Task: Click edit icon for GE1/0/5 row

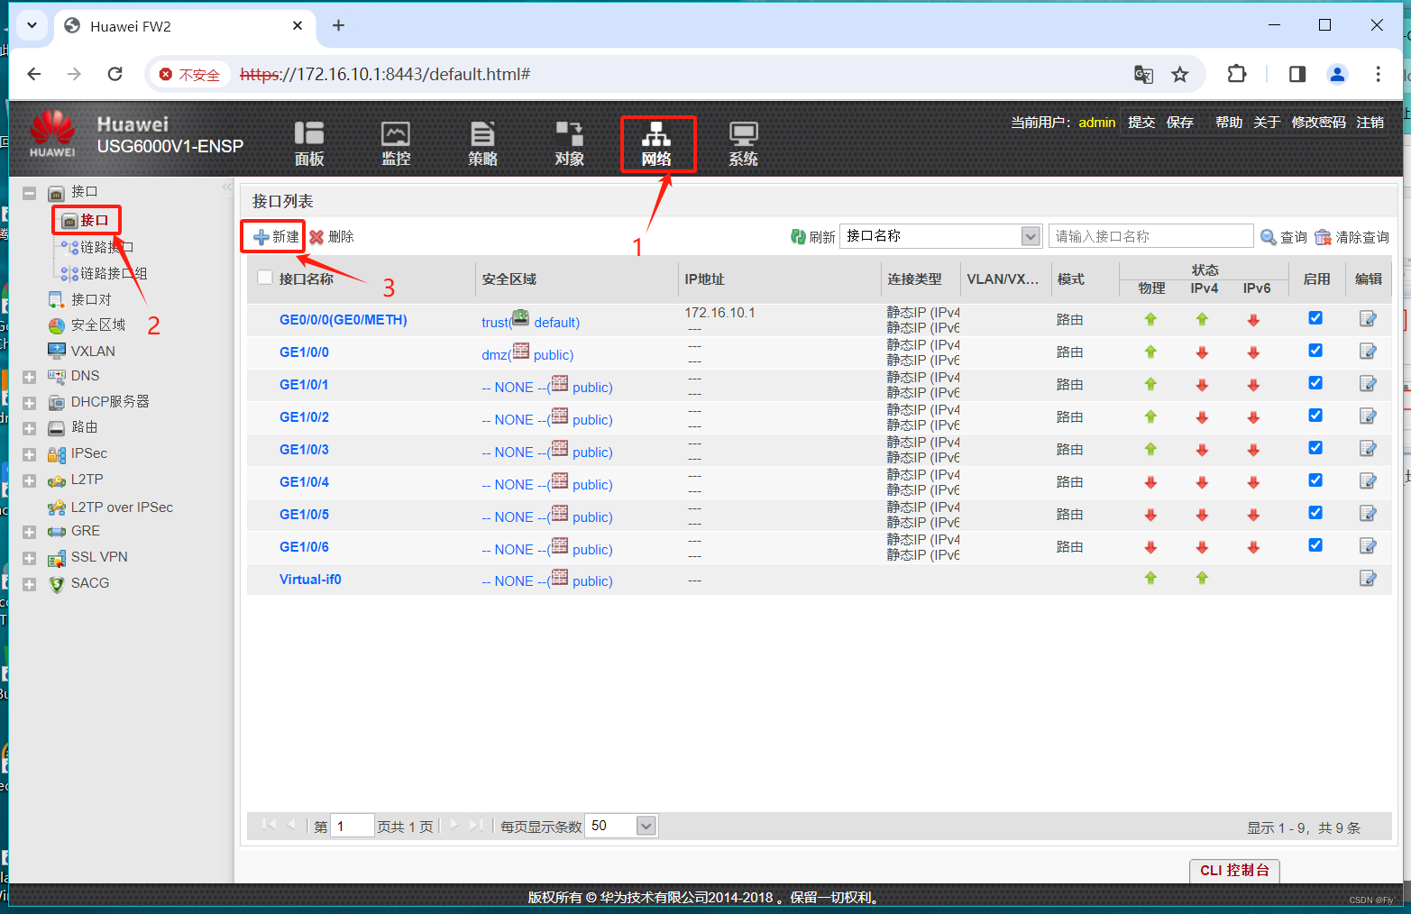Action: tap(1368, 513)
